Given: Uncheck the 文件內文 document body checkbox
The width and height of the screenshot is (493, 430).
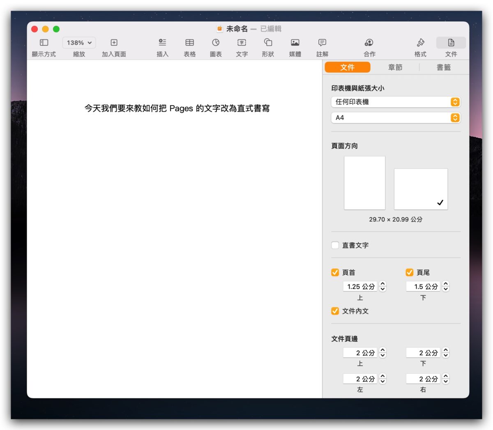Looking at the screenshot, I should click(x=335, y=311).
